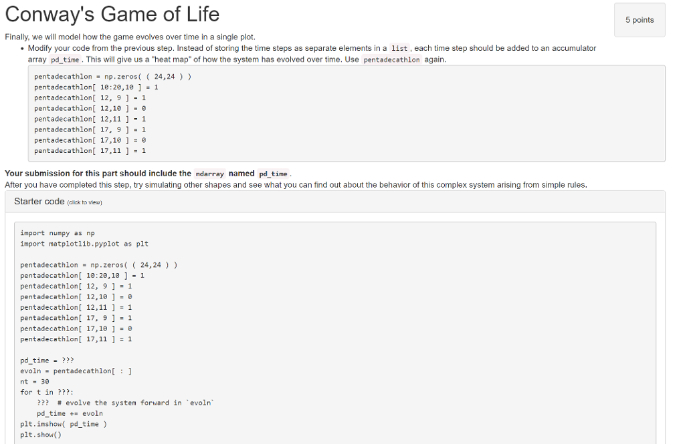This screenshot has width=685, height=444.
Task: Click the inline "list" code term
Action: click(399, 49)
